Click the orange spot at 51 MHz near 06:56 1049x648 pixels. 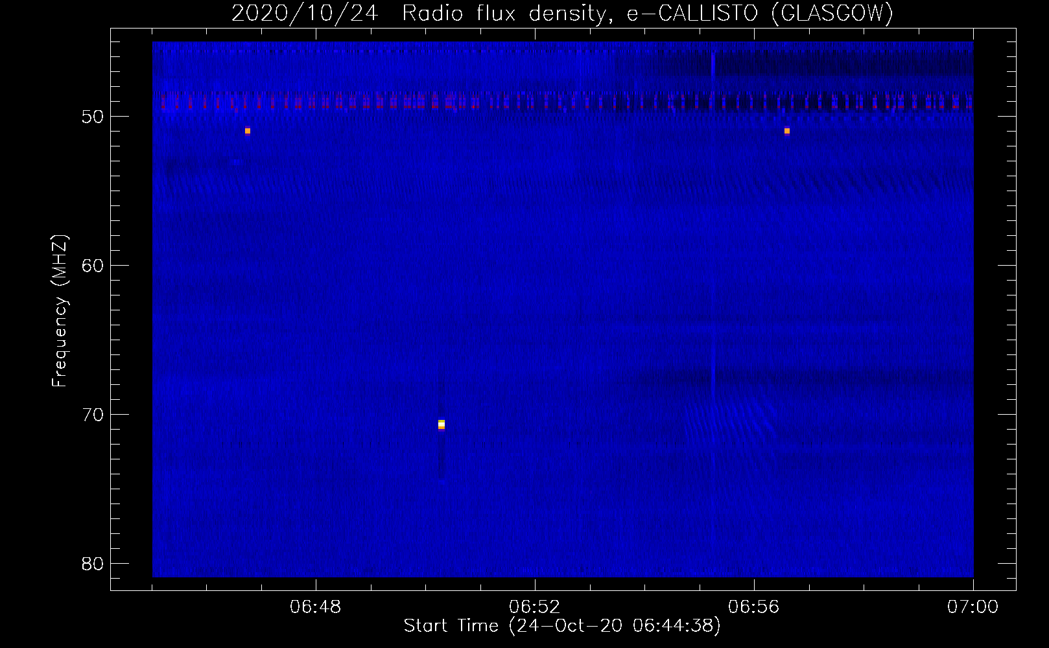787,131
